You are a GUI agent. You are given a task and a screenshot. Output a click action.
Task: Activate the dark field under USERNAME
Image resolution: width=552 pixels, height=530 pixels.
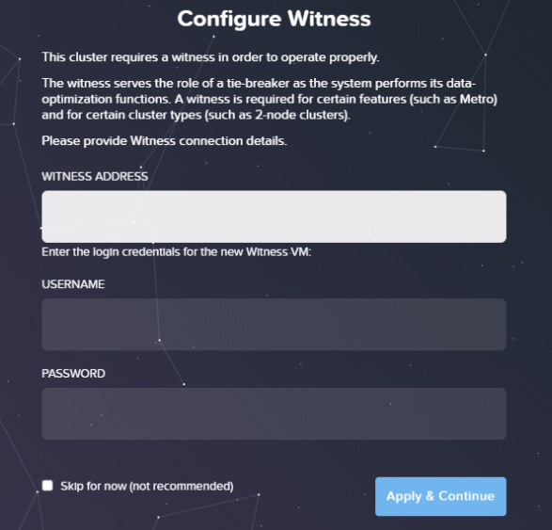(274, 324)
